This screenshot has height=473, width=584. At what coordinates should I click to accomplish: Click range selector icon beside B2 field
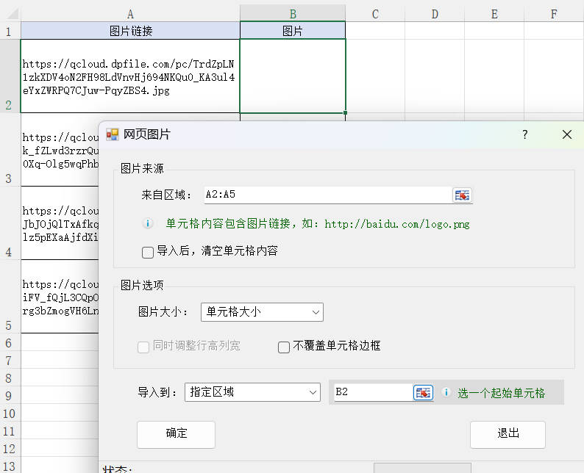pyautogui.click(x=423, y=392)
